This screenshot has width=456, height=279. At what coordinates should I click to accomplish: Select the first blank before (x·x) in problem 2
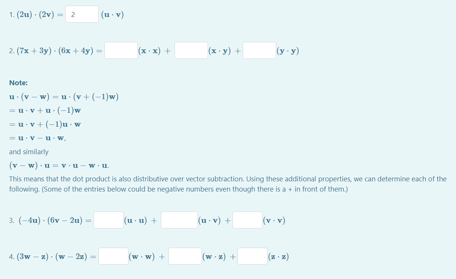click(121, 50)
